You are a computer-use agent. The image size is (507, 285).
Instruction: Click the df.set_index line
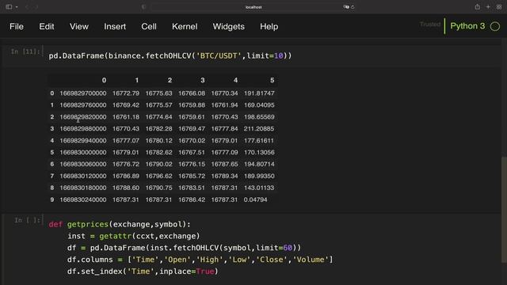pos(143,272)
